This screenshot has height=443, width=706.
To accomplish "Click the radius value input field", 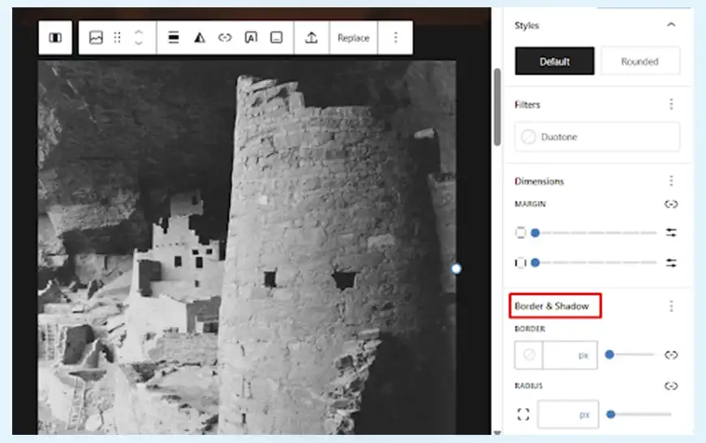I will pos(568,414).
